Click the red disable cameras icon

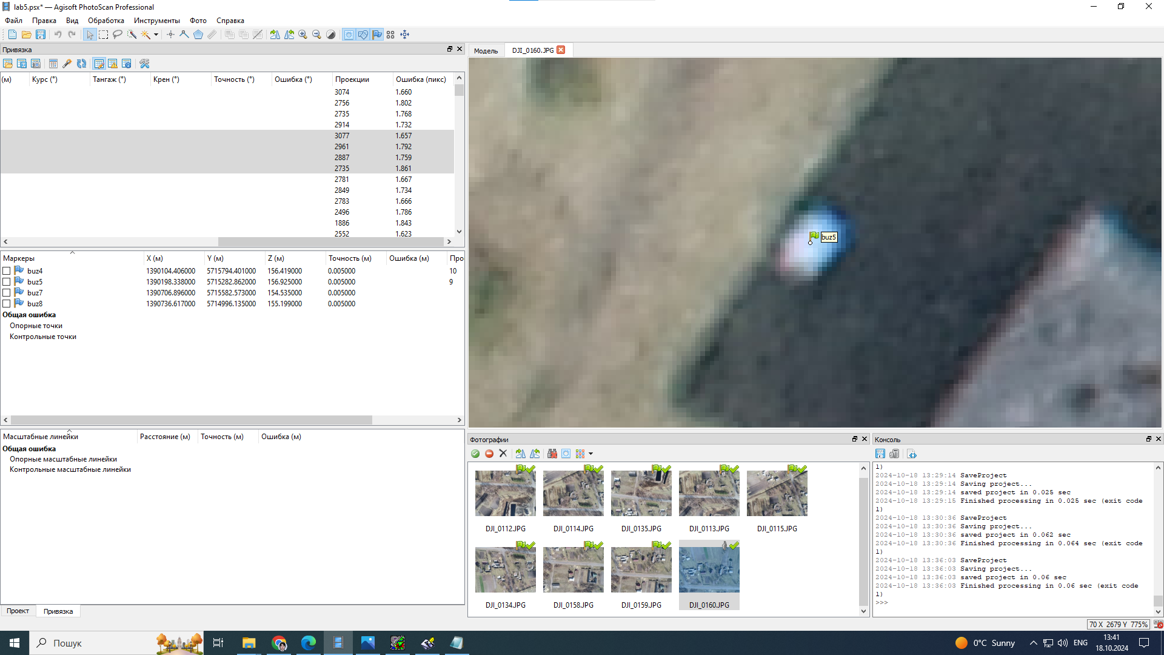(489, 454)
